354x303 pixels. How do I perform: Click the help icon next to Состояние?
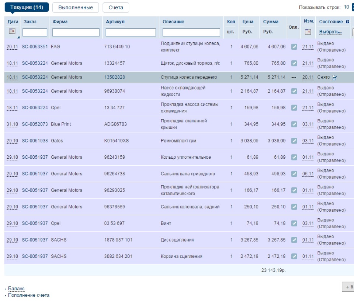pyautogui.click(x=347, y=22)
